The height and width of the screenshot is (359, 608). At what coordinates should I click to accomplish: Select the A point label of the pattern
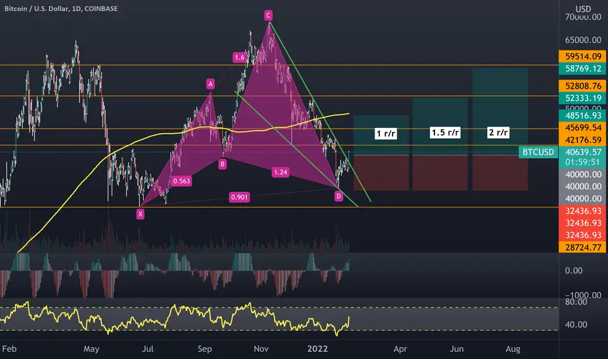tap(210, 84)
